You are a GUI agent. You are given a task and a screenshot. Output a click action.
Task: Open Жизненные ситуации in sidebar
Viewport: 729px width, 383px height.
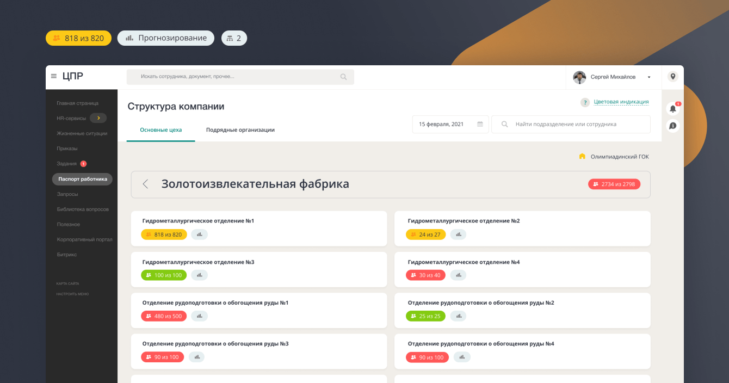[x=82, y=133]
